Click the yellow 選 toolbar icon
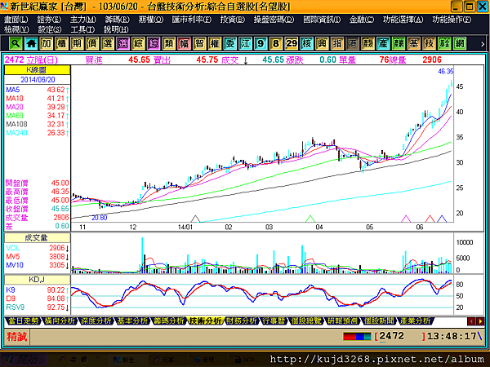 (108, 43)
